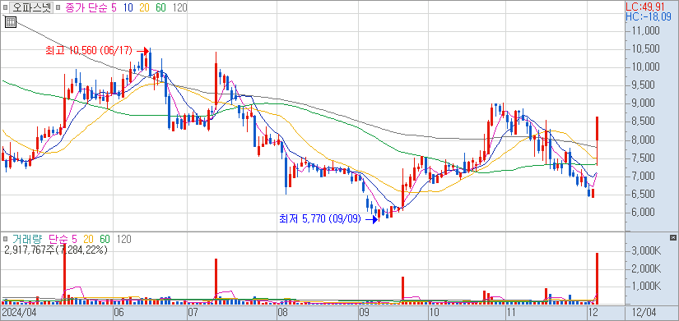This screenshot has width=679, height=321.
Task: Select the blue 10 price moving-average label
Action: pyautogui.click(x=128, y=7)
